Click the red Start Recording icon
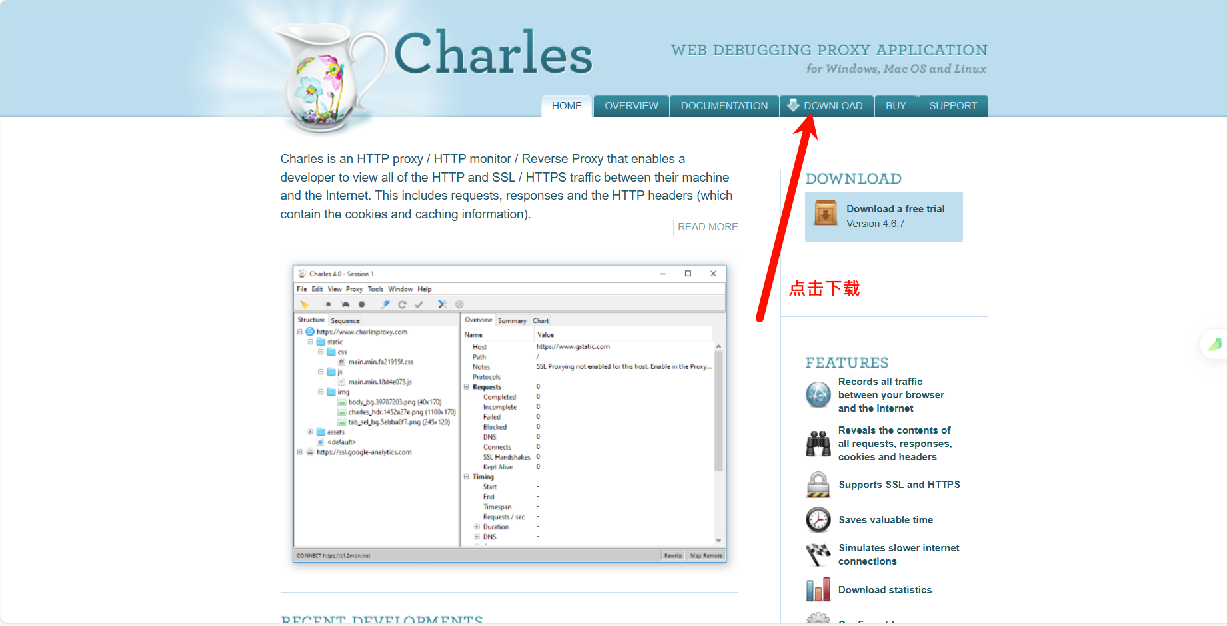1227x626 pixels. (328, 304)
